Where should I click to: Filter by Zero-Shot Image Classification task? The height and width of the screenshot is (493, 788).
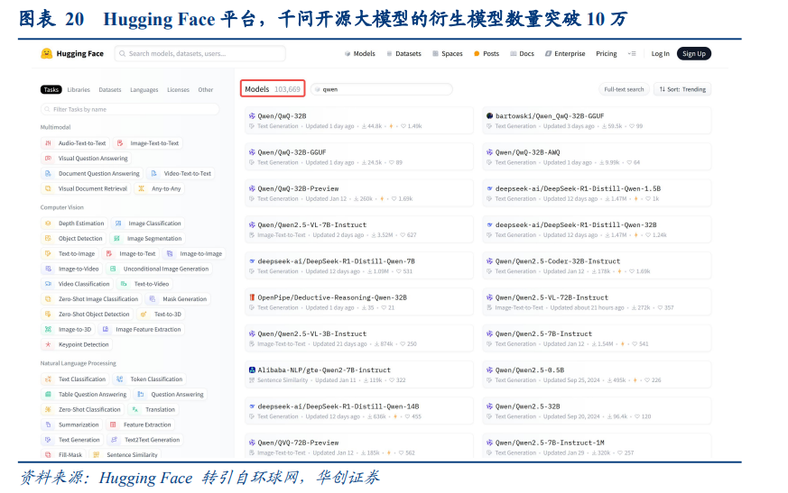click(91, 298)
